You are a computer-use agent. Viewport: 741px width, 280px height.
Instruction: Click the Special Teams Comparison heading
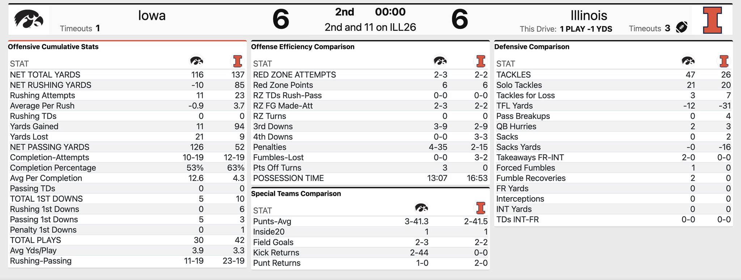[x=296, y=194]
